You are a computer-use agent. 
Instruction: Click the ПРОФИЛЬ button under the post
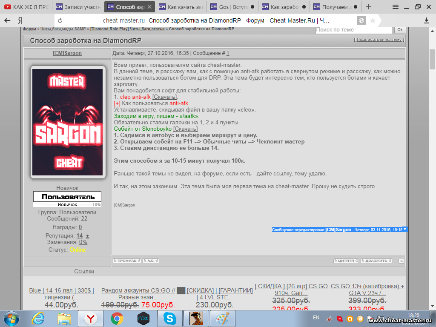click(126, 261)
